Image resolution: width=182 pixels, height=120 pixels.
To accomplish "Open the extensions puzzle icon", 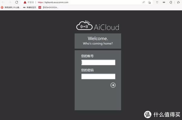I will pyautogui.click(x=171, y=2).
